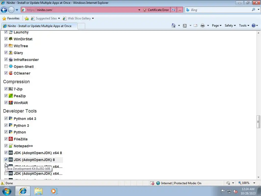Expand the Help button dropdown
The image size is (261, 196).
point(257,26)
